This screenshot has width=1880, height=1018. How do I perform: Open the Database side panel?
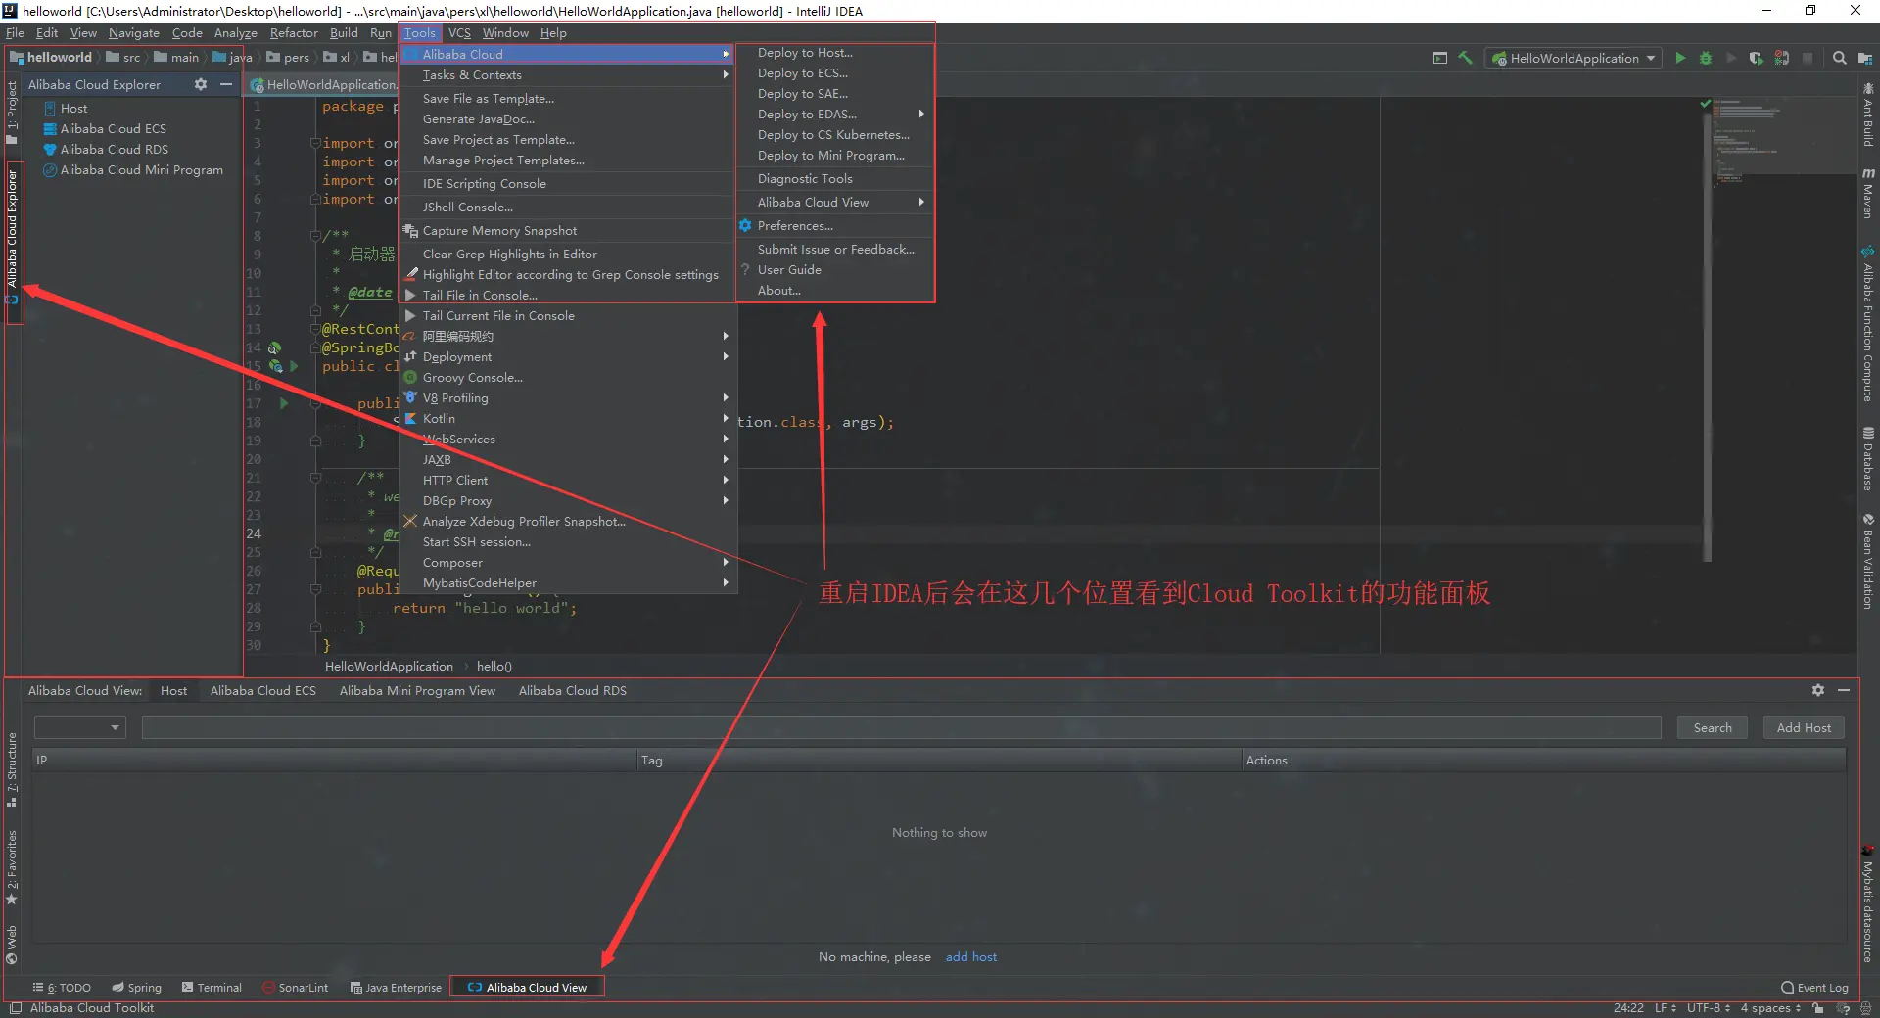tap(1868, 459)
